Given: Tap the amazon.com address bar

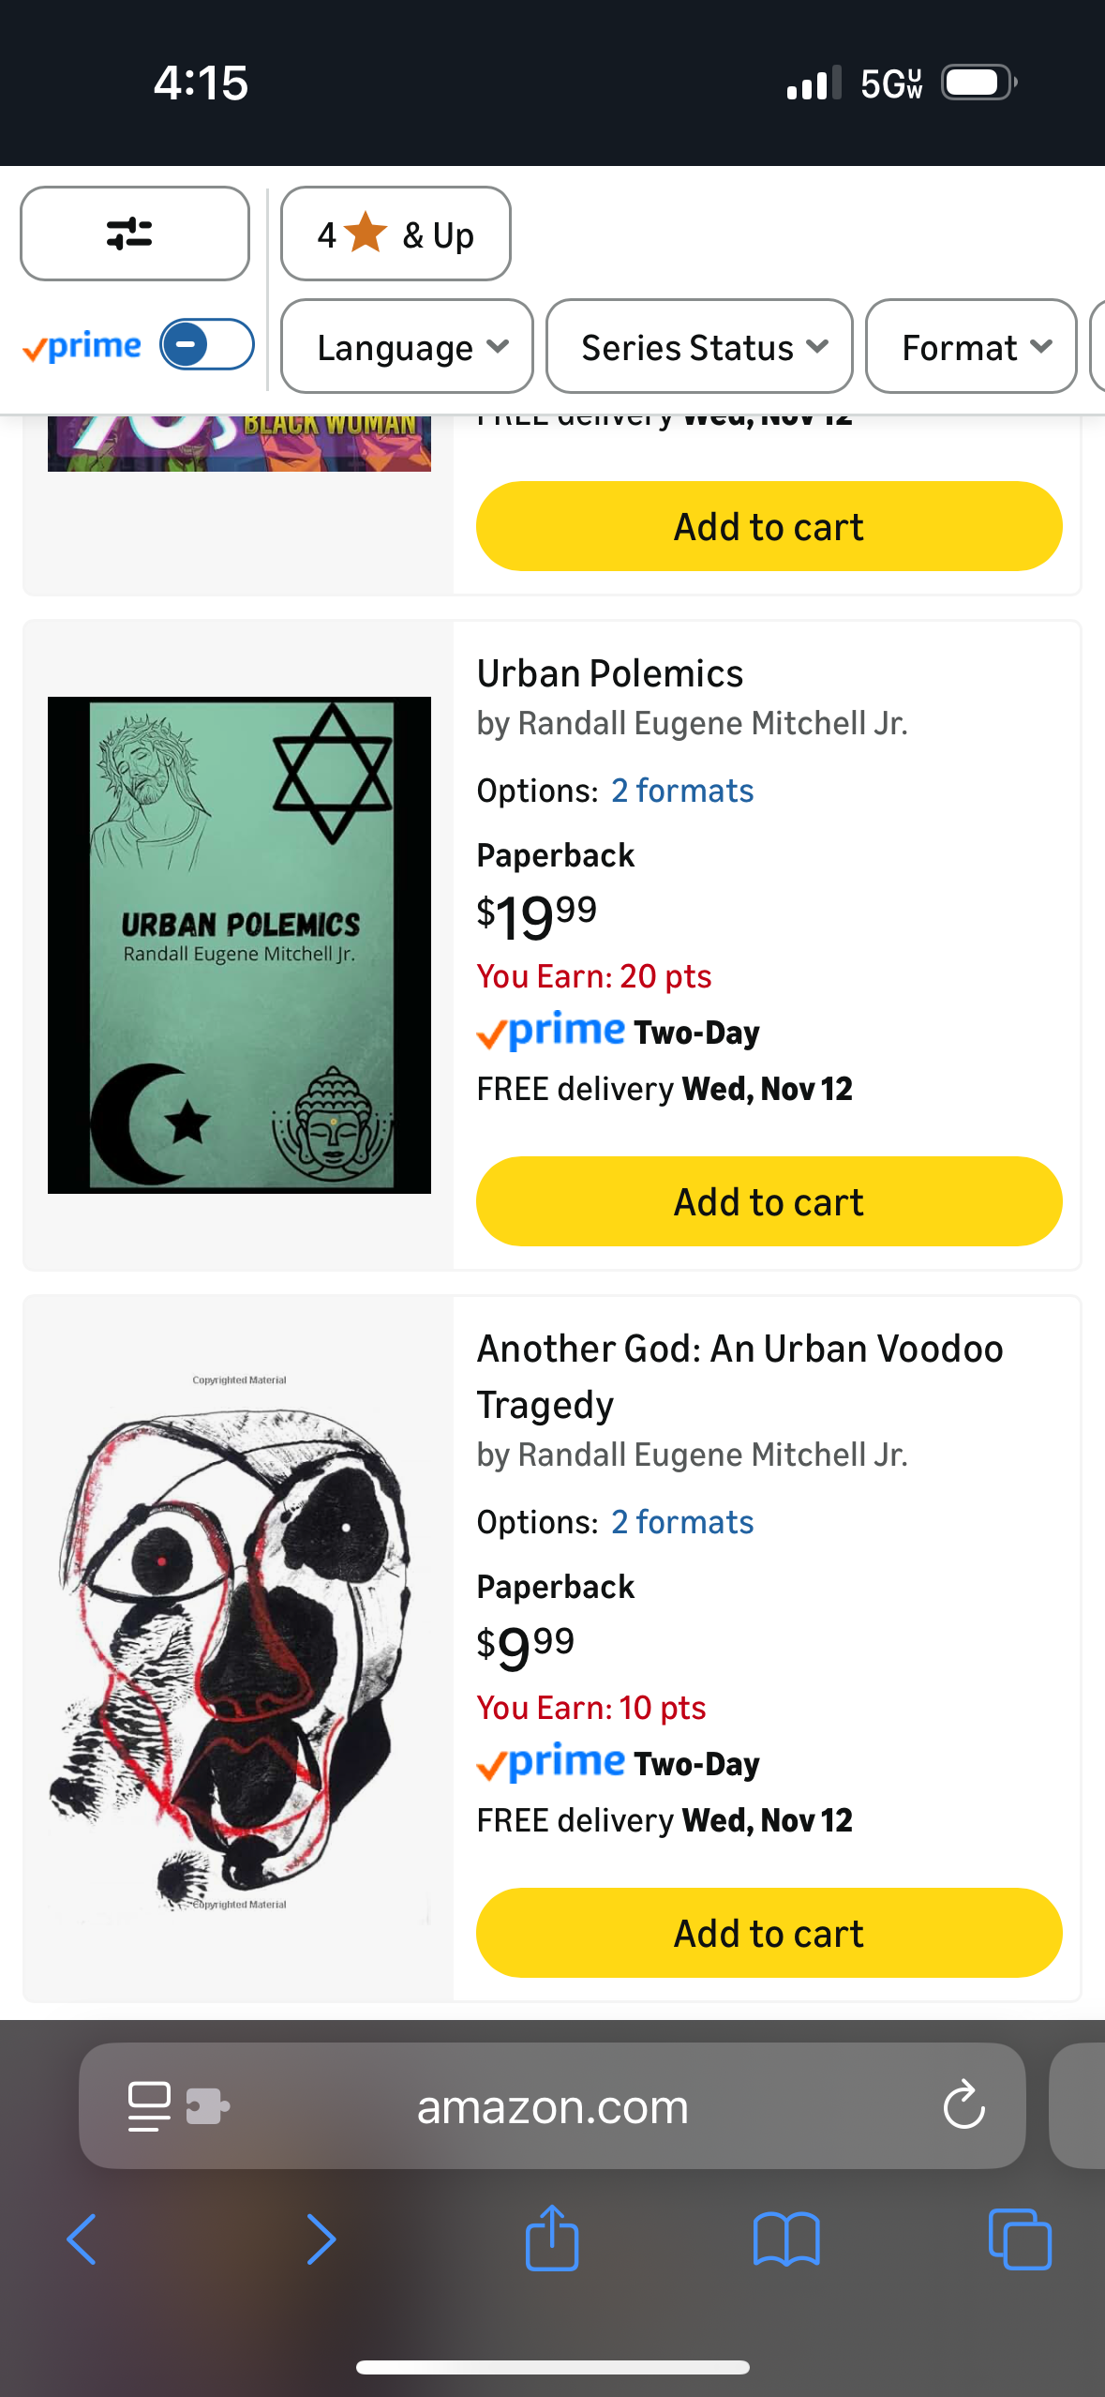Looking at the screenshot, I should [552, 2106].
